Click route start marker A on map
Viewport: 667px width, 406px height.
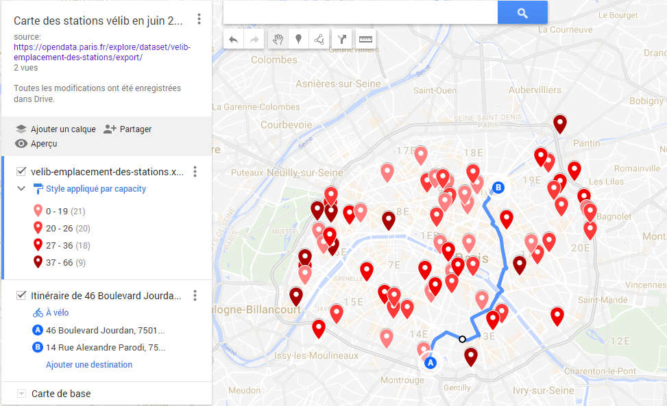[430, 363]
